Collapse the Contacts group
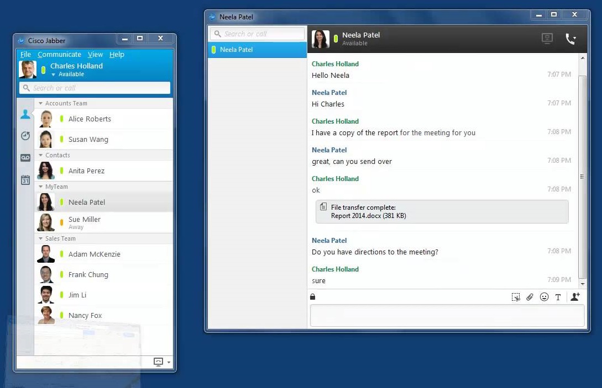This screenshot has width=602, height=388. (x=41, y=155)
